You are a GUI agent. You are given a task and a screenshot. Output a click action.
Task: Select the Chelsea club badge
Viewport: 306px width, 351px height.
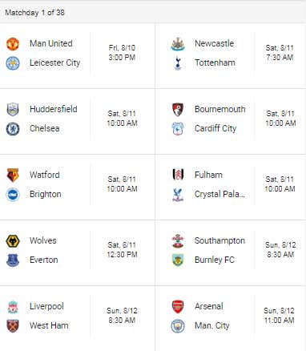tap(13, 129)
